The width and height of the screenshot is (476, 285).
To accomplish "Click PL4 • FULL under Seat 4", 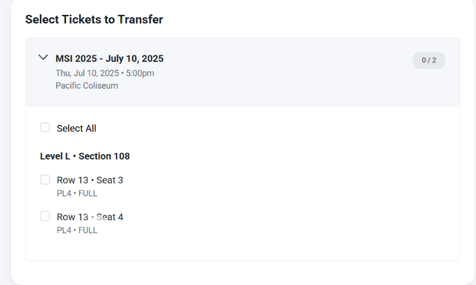I will pos(77,230).
